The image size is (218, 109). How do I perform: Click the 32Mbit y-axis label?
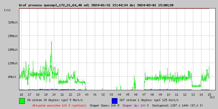13,22
